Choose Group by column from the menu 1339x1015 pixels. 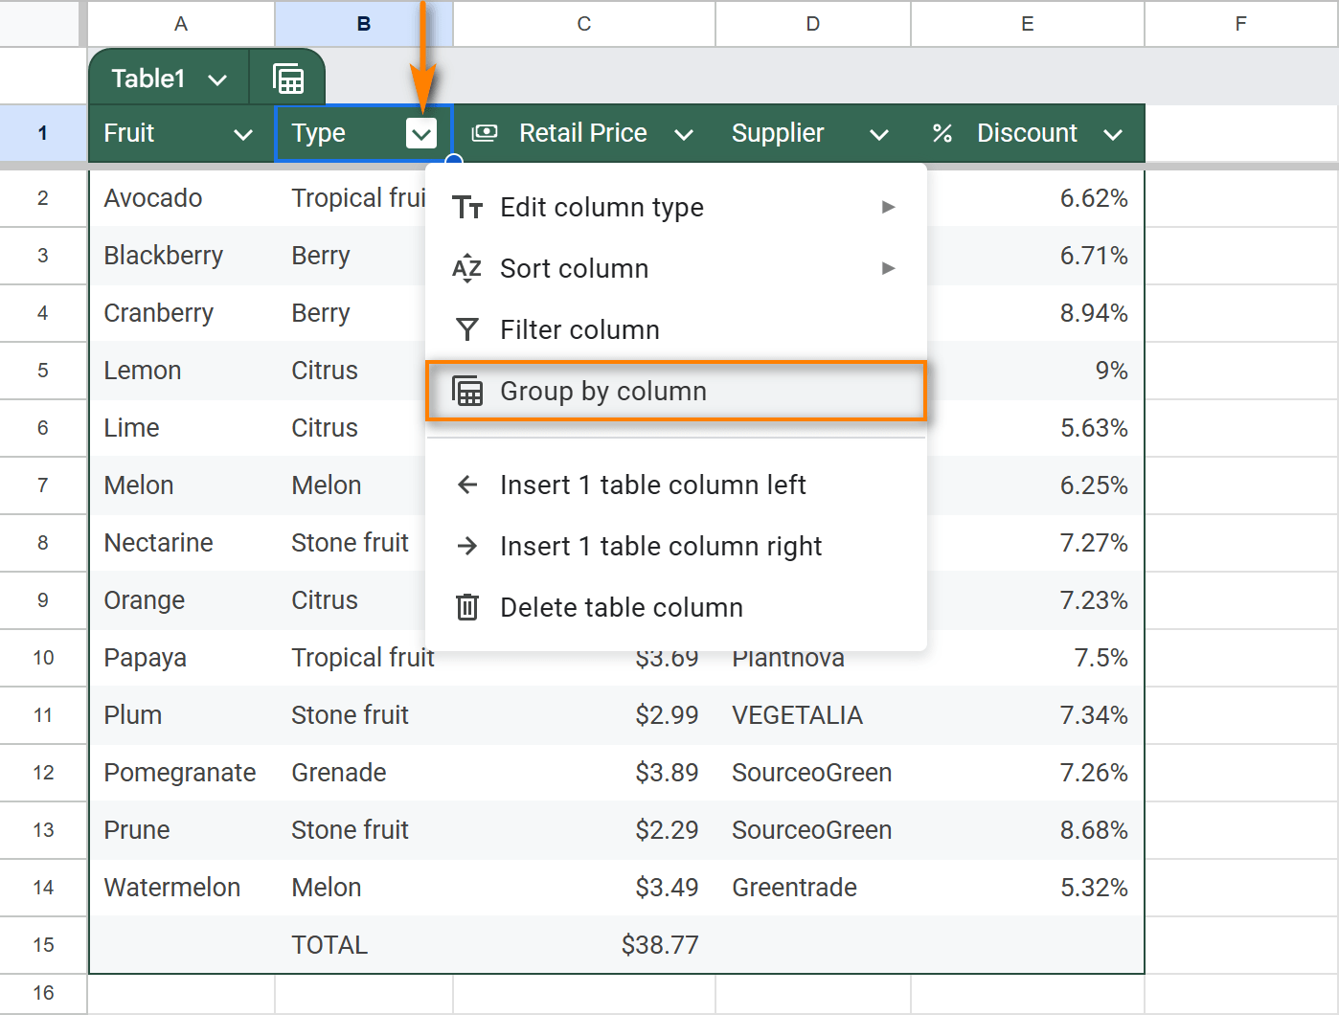coord(602,391)
